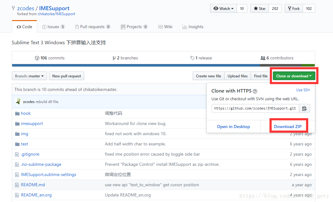
Task: Click the imesupport folder icon
Action: [17, 124]
